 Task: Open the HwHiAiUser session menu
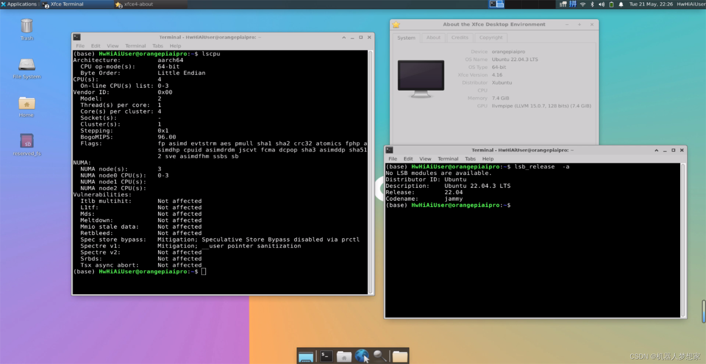[x=691, y=4]
